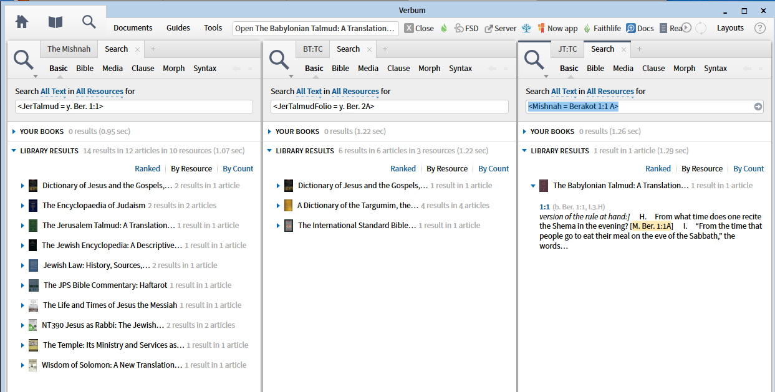Open the Help question mark icon
The width and height of the screenshot is (775, 392).
tap(759, 28)
